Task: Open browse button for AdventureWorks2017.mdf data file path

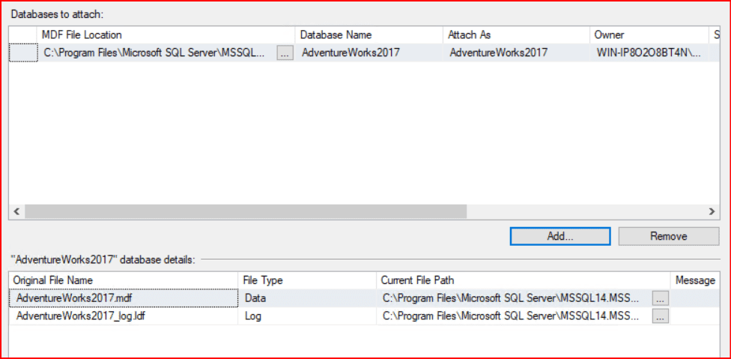Action: (x=660, y=298)
